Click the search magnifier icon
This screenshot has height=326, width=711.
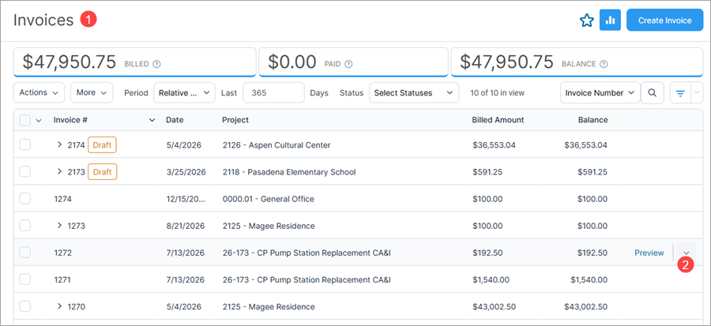[x=652, y=93]
